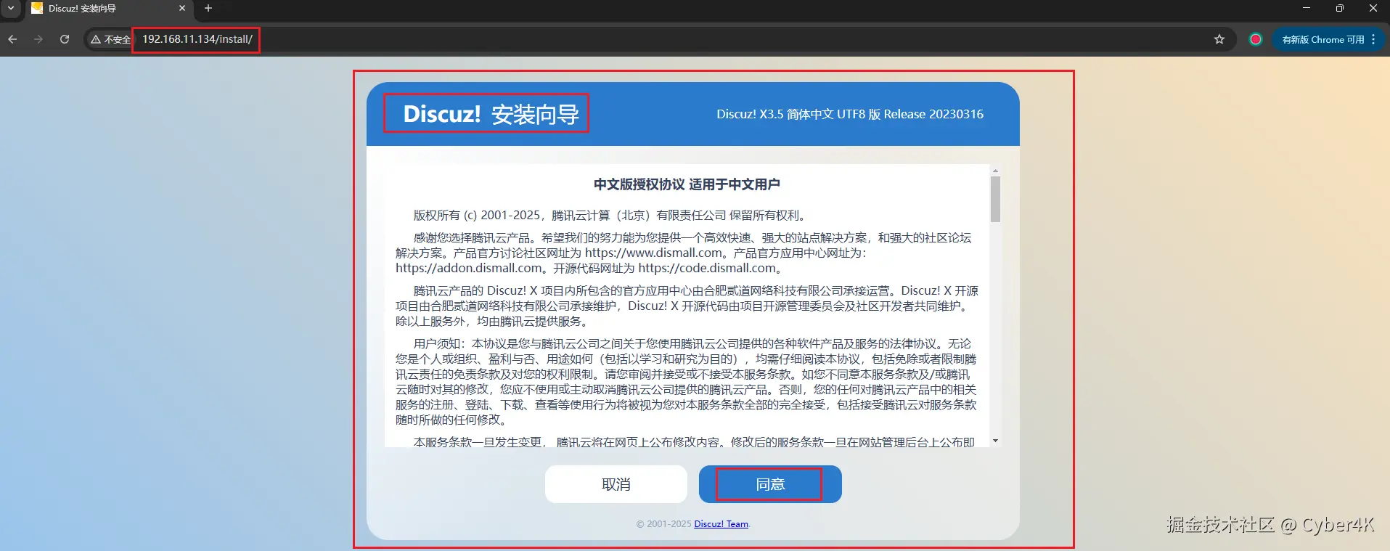Click the not-secure warning indicator

coord(110,39)
